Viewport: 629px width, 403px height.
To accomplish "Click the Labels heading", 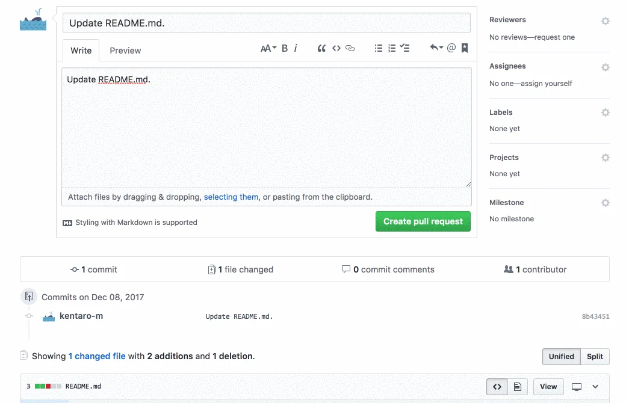I will click(501, 112).
